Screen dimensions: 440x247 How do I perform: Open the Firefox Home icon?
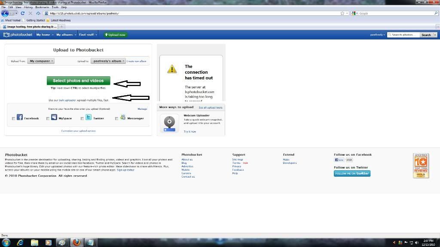38,13
